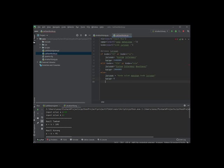Select pyvenv.cfg in project tree
The image size is (224, 168).
coord(49,56)
